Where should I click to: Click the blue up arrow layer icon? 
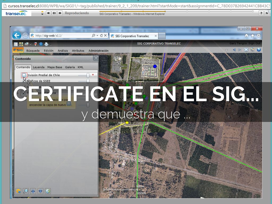(x=33, y=191)
